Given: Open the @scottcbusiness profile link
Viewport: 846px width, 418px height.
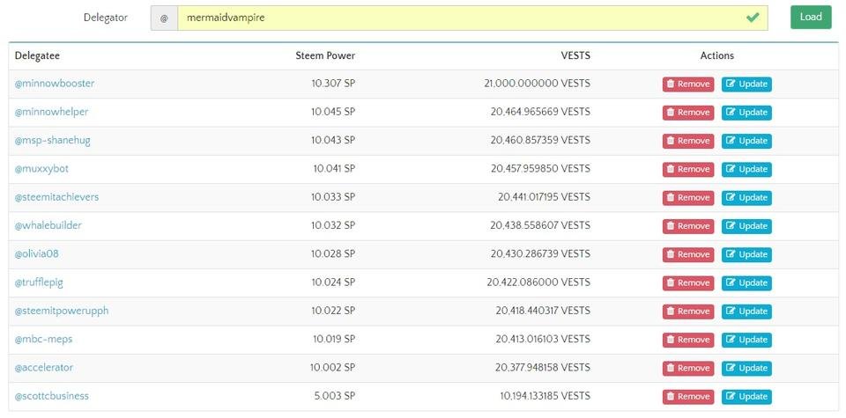Looking at the screenshot, I should [52, 397].
